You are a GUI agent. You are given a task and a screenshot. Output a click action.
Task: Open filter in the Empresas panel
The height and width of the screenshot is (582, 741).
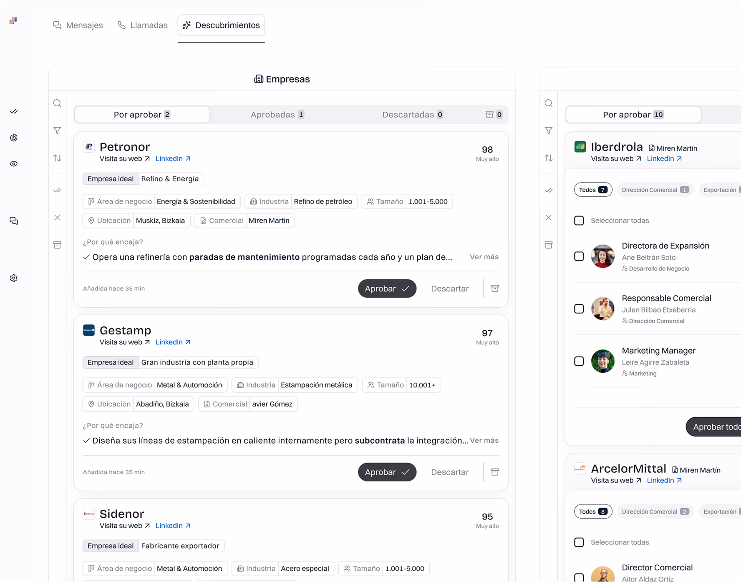click(57, 130)
